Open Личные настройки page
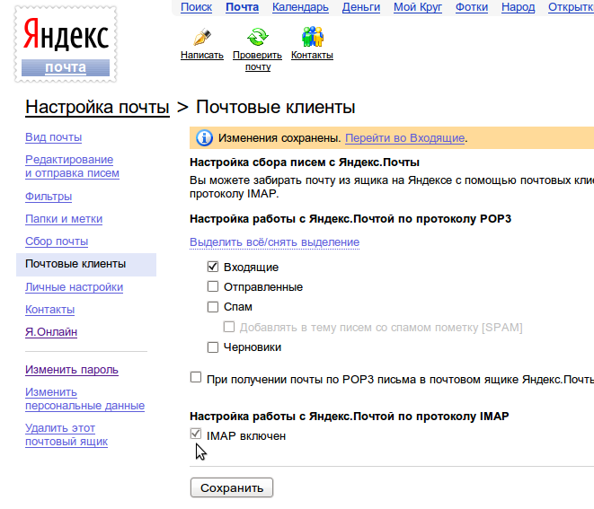 (x=75, y=287)
